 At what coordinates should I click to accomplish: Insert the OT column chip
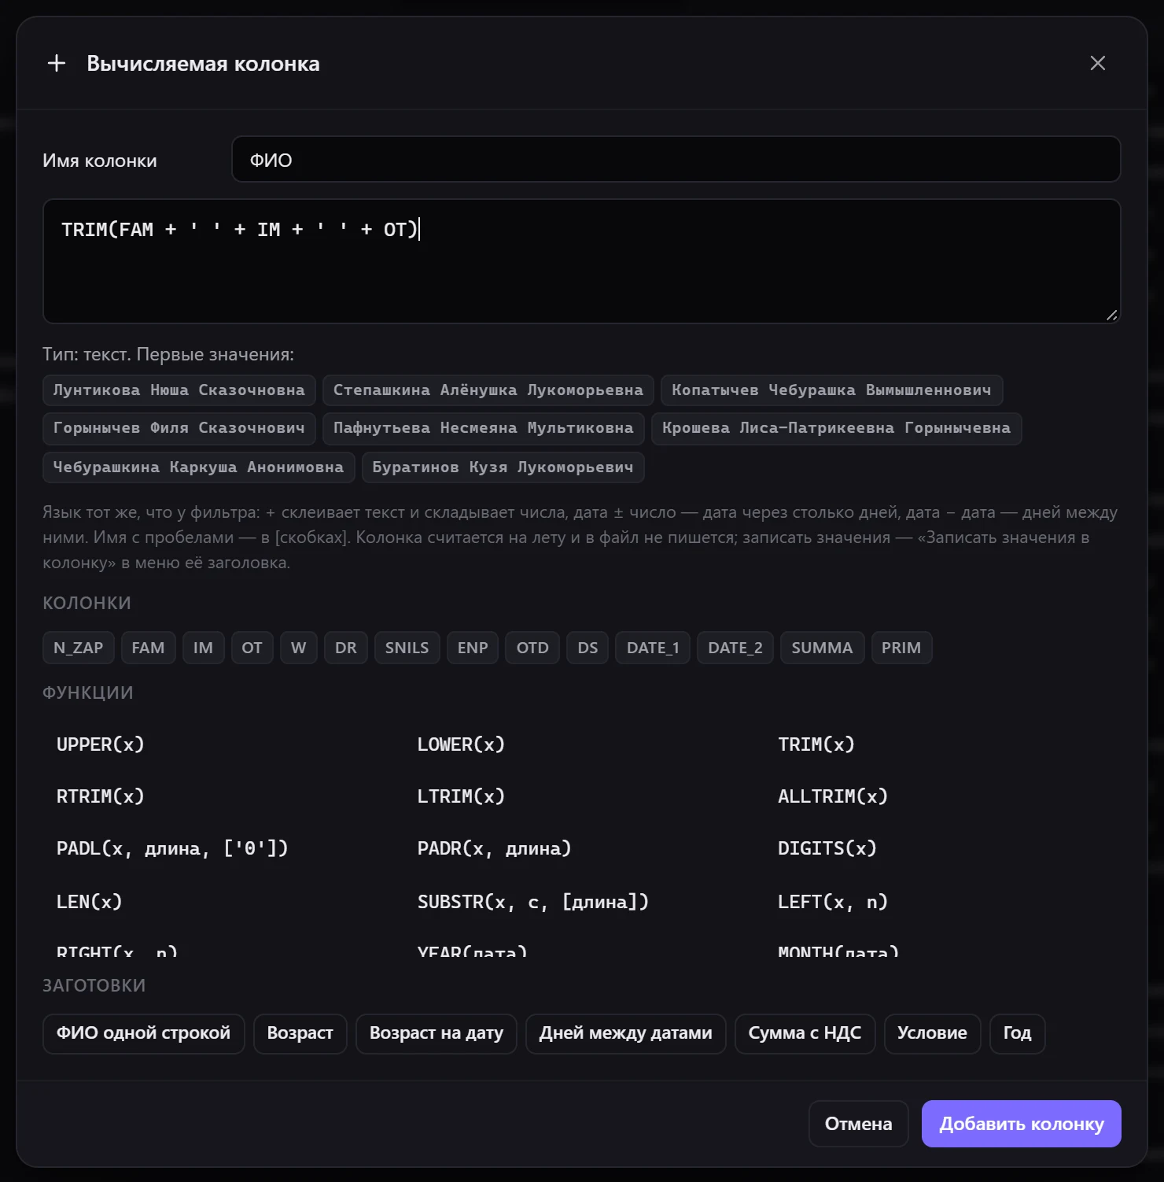tap(252, 648)
